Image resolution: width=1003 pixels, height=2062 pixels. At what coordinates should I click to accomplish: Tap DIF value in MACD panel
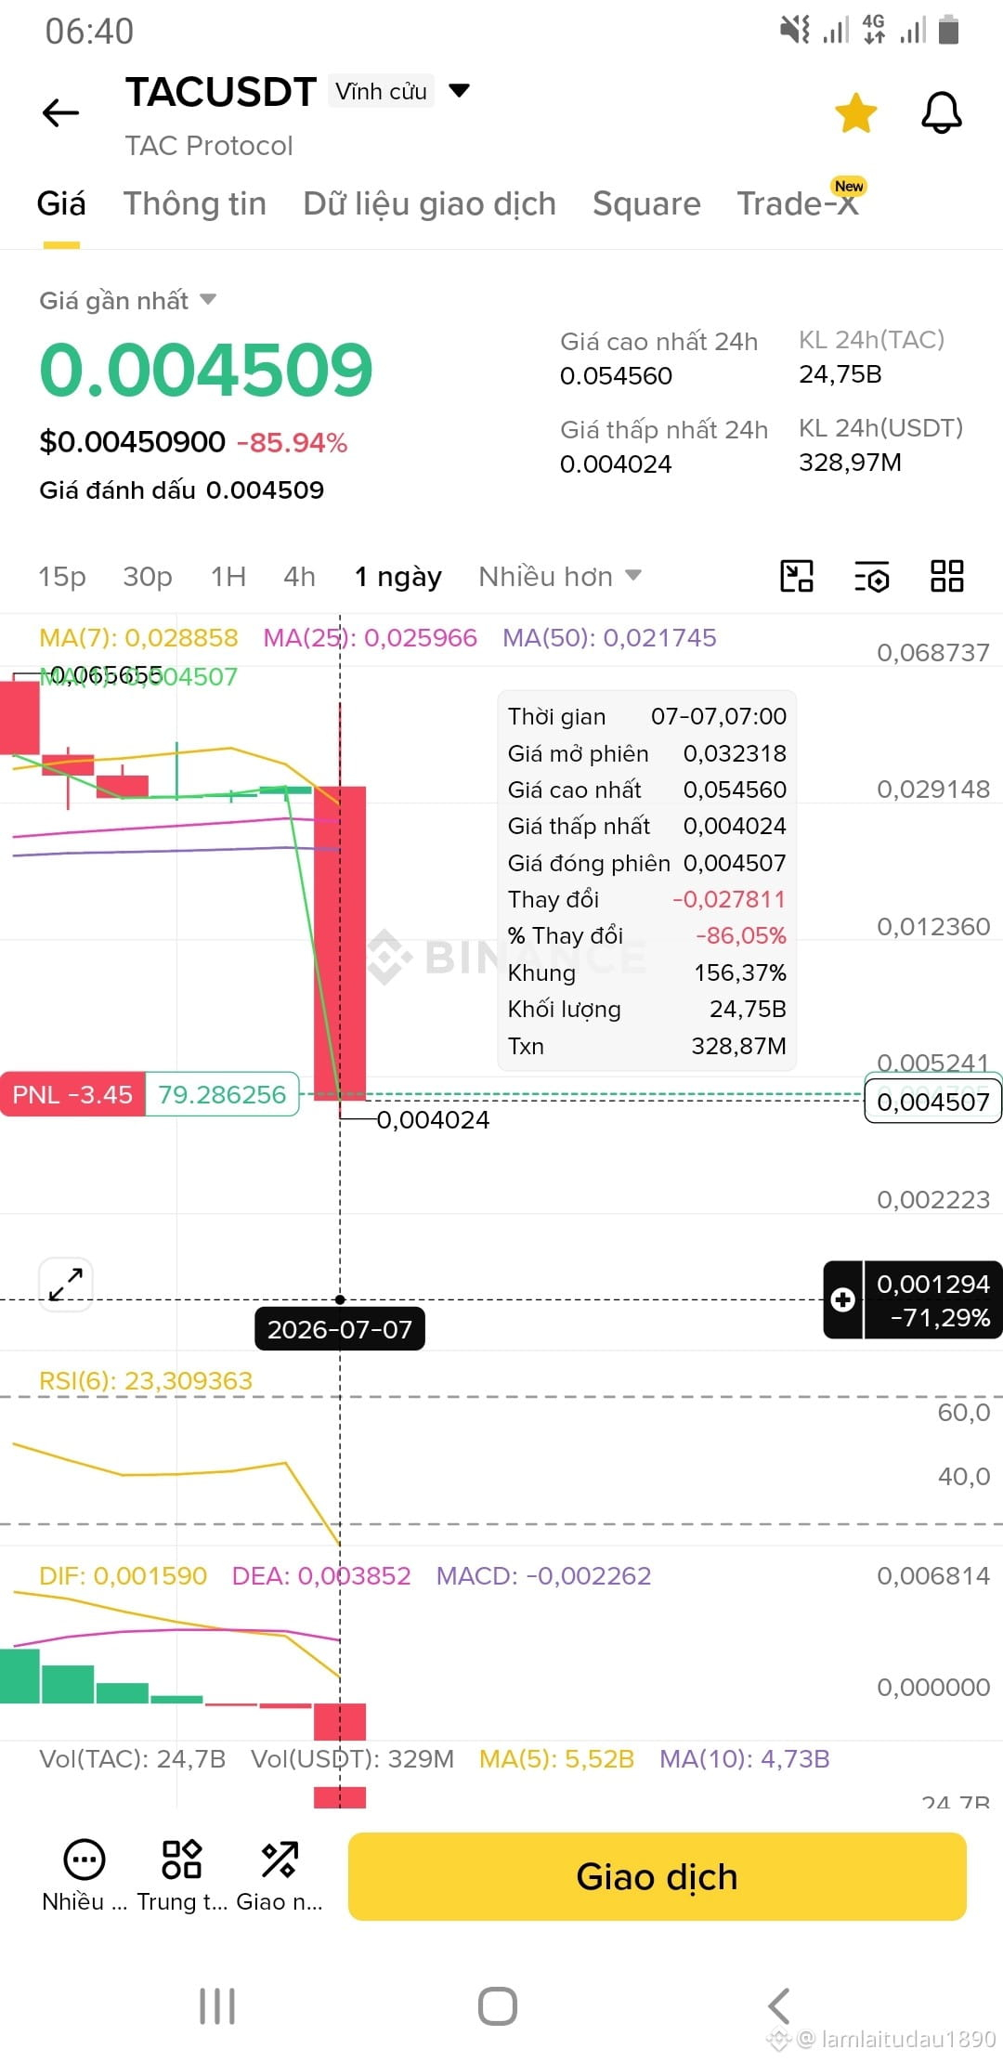click(x=123, y=1575)
